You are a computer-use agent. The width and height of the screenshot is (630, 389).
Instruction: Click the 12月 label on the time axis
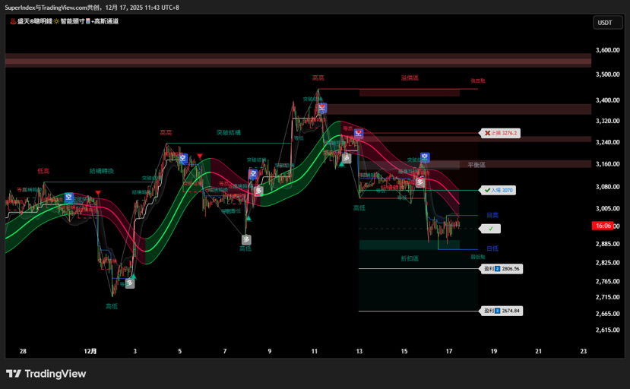point(90,351)
